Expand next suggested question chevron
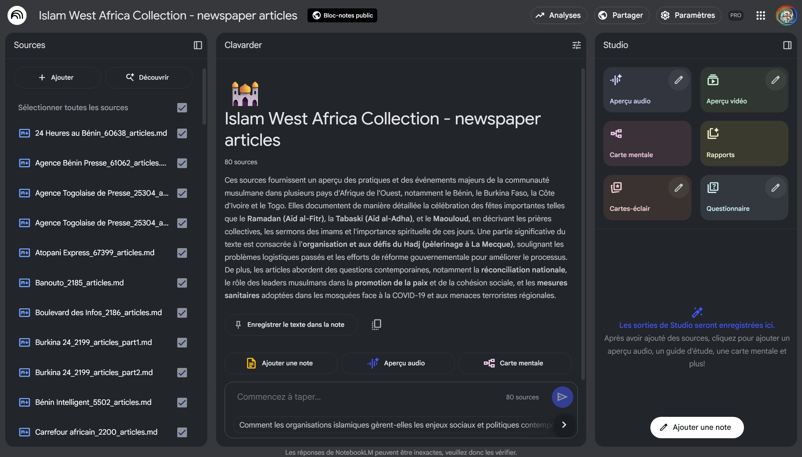Image resolution: width=802 pixels, height=457 pixels. point(564,425)
